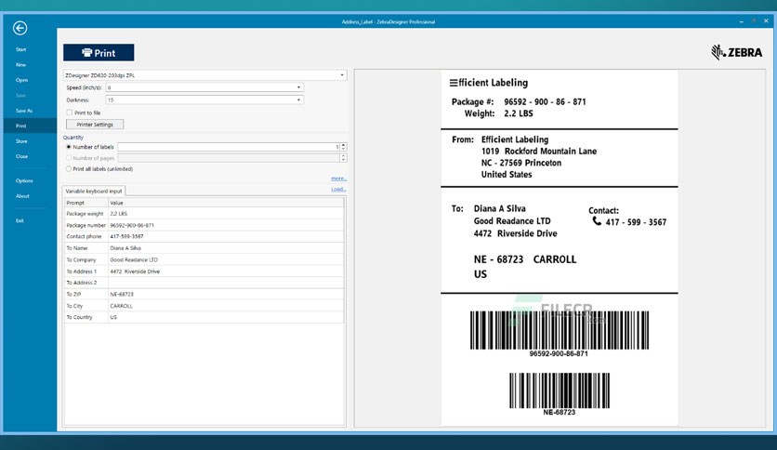Open Printer Settings
The image size is (777, 450).
pos(95,125)
